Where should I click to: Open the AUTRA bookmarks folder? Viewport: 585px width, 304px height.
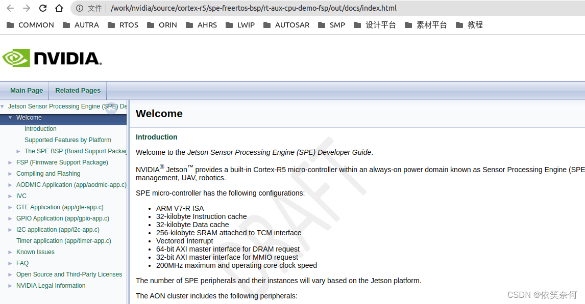[81, 25]
